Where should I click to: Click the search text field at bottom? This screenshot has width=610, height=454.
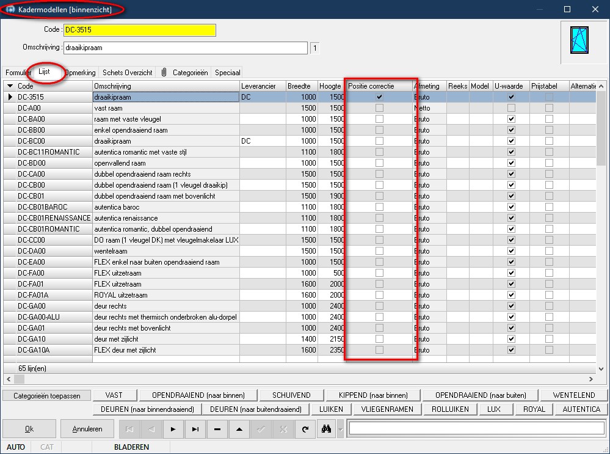[476, 428]
